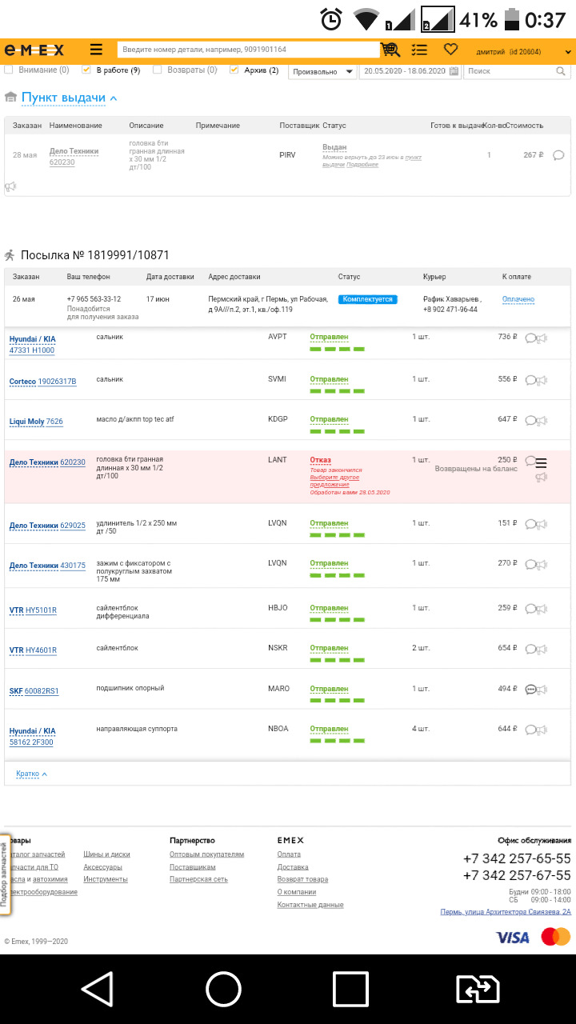This screenshot has width=576, height=1024.
Task: Click Выберите другое предложение link in the refused row
Action: [x=334, y=481]
